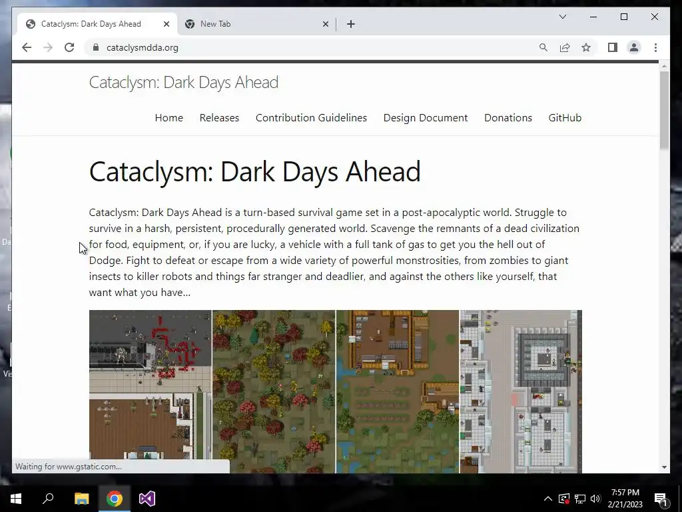Click the page scrollbar down arrow

point(664,467)
